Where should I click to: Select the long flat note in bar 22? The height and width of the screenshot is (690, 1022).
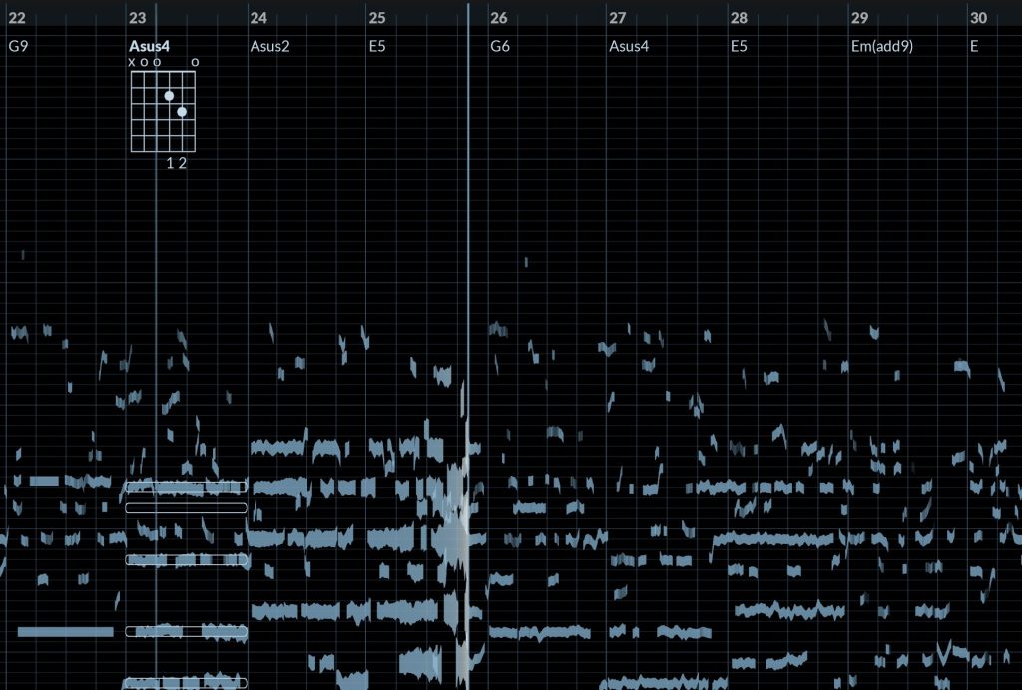pos(66,632)
